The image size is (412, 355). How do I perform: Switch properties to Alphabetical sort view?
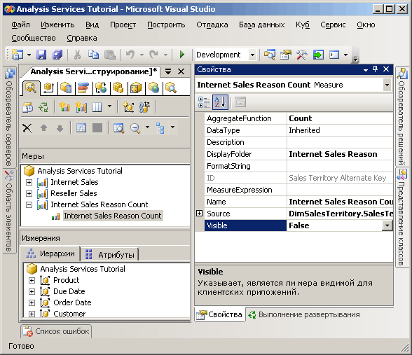220,102
